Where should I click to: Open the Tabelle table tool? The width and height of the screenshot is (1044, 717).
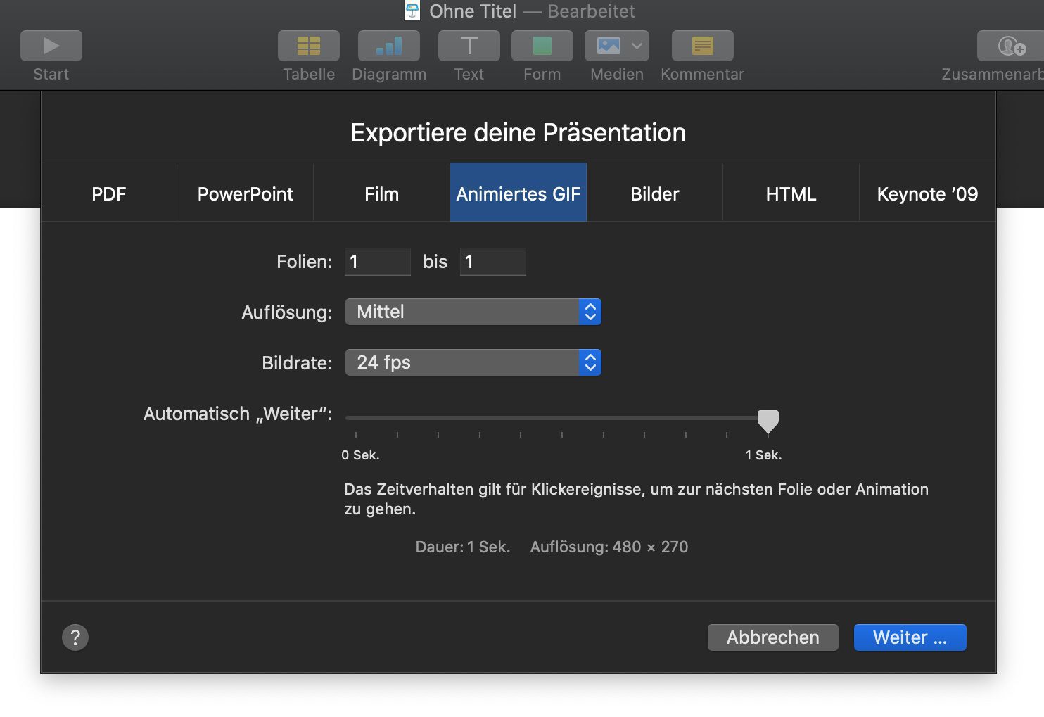(309, 46)
